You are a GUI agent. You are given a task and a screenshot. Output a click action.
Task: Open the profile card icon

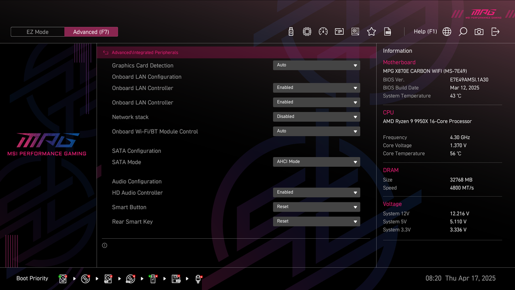339,31
